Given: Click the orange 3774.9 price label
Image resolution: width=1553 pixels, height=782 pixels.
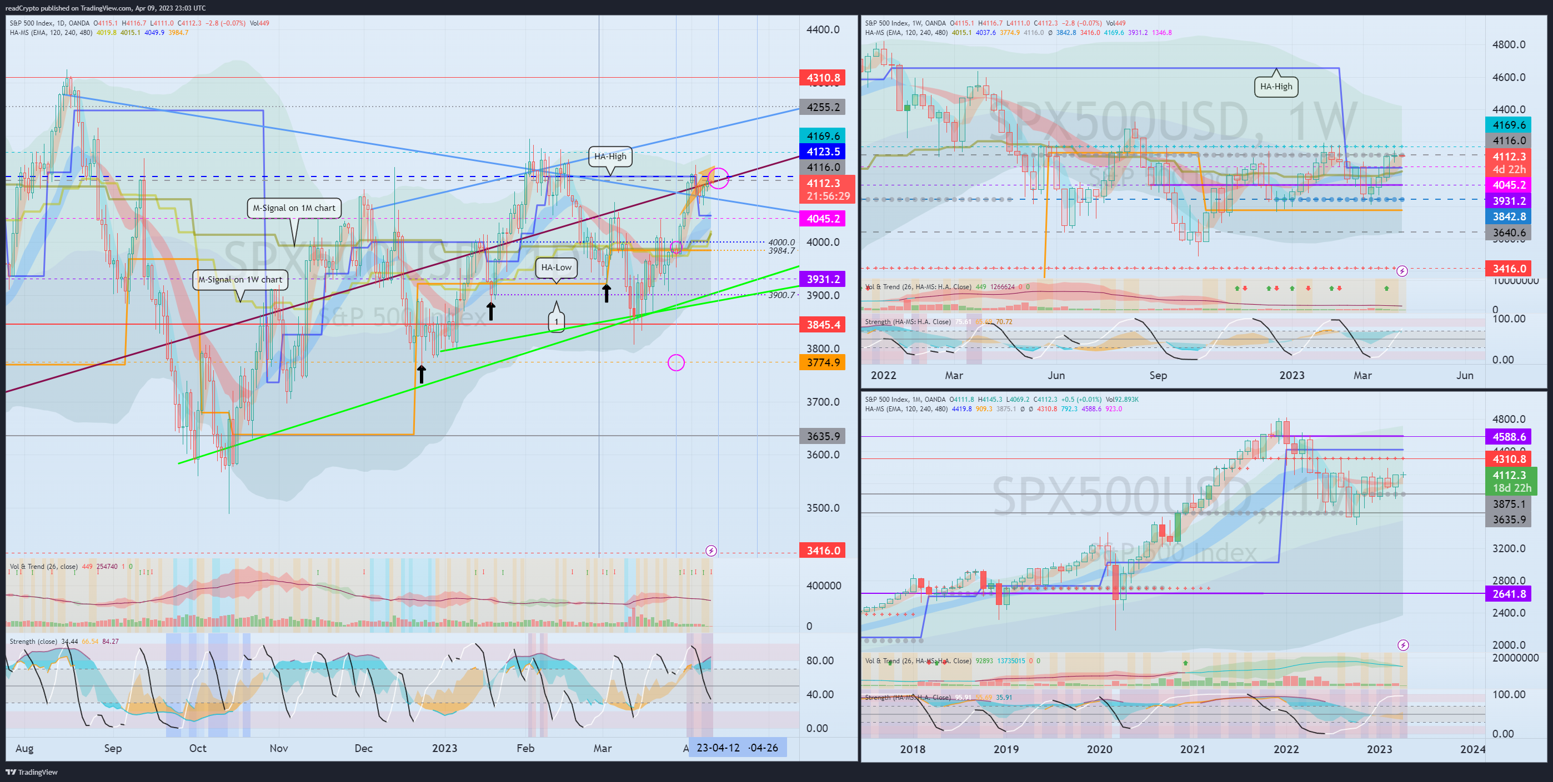Looking at the screenshot, I should (x=822, y=362).
